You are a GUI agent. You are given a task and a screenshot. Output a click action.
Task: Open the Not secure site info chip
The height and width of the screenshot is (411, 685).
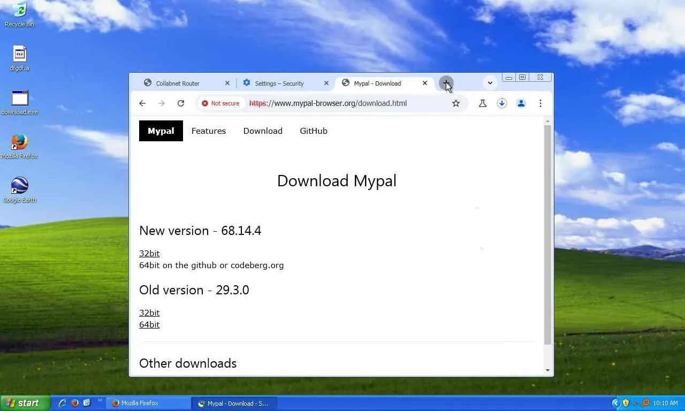pyautogui.click(x=220, y=103)
